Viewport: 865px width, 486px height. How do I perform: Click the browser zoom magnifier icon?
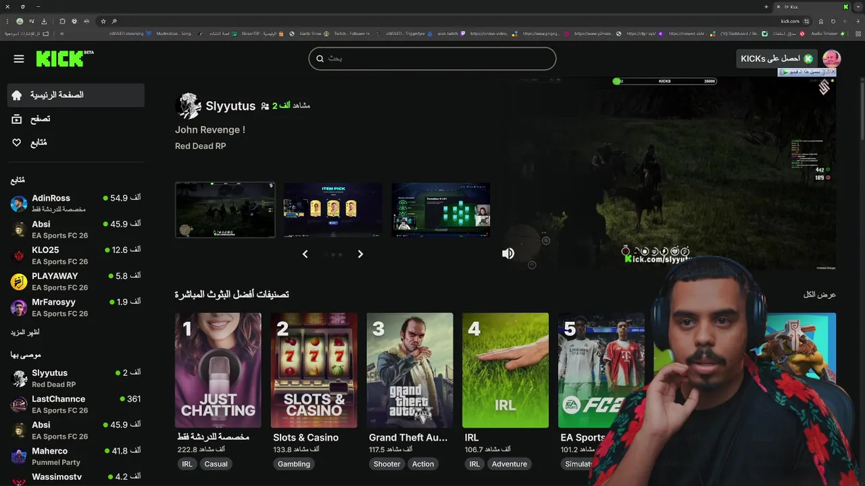point(114,21)
